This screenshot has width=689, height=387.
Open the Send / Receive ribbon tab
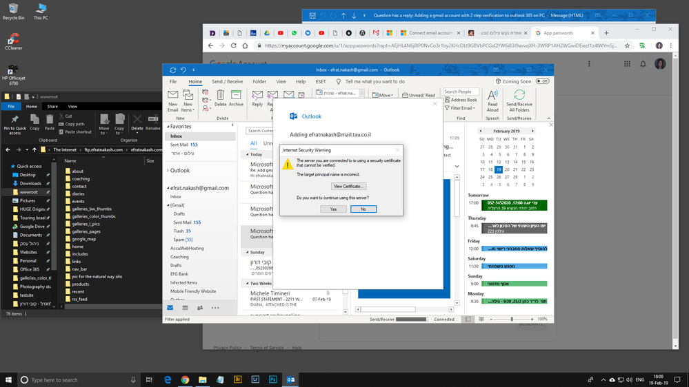tap(227, 81)
